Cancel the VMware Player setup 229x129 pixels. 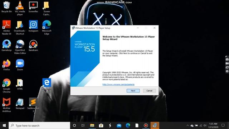point(149,91)
